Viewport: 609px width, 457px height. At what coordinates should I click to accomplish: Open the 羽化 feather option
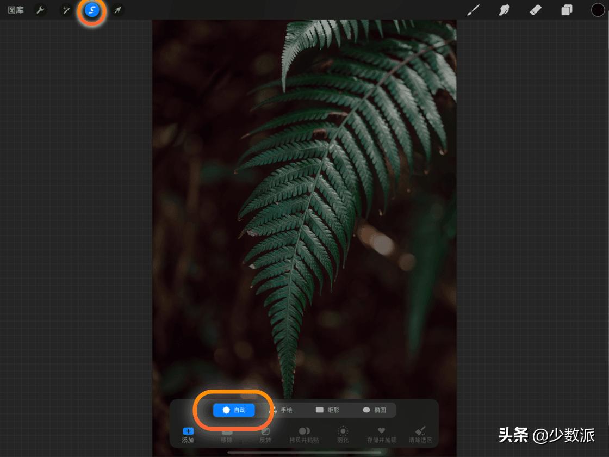coord(343,435)
